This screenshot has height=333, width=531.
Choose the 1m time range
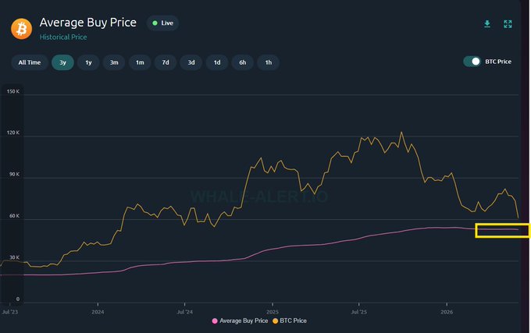coord(140,62)
